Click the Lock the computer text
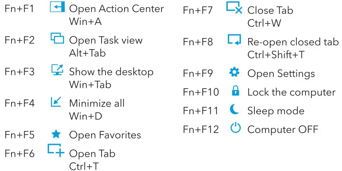Viewport: 342px width, 171px height. 291,92
